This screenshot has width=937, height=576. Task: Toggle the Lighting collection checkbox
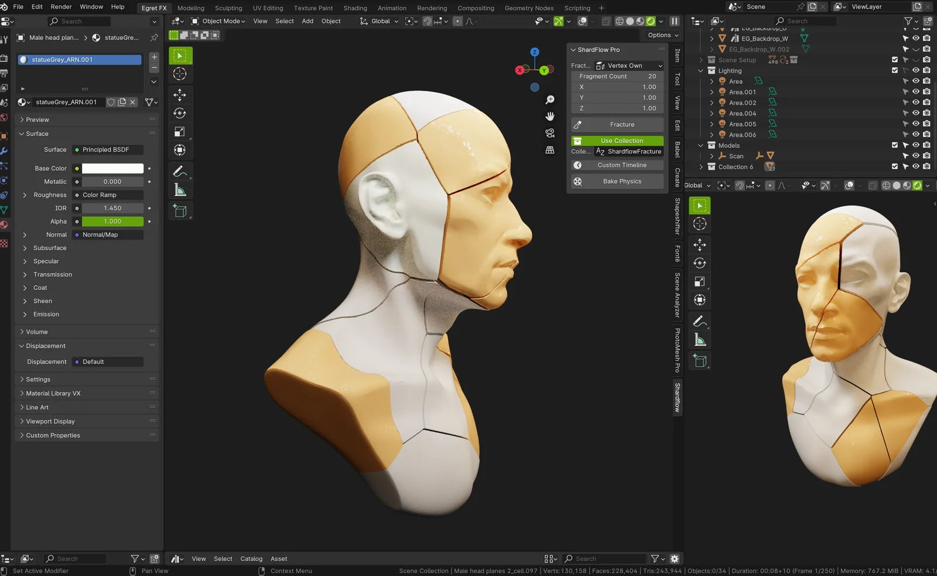tap(895, 70)
